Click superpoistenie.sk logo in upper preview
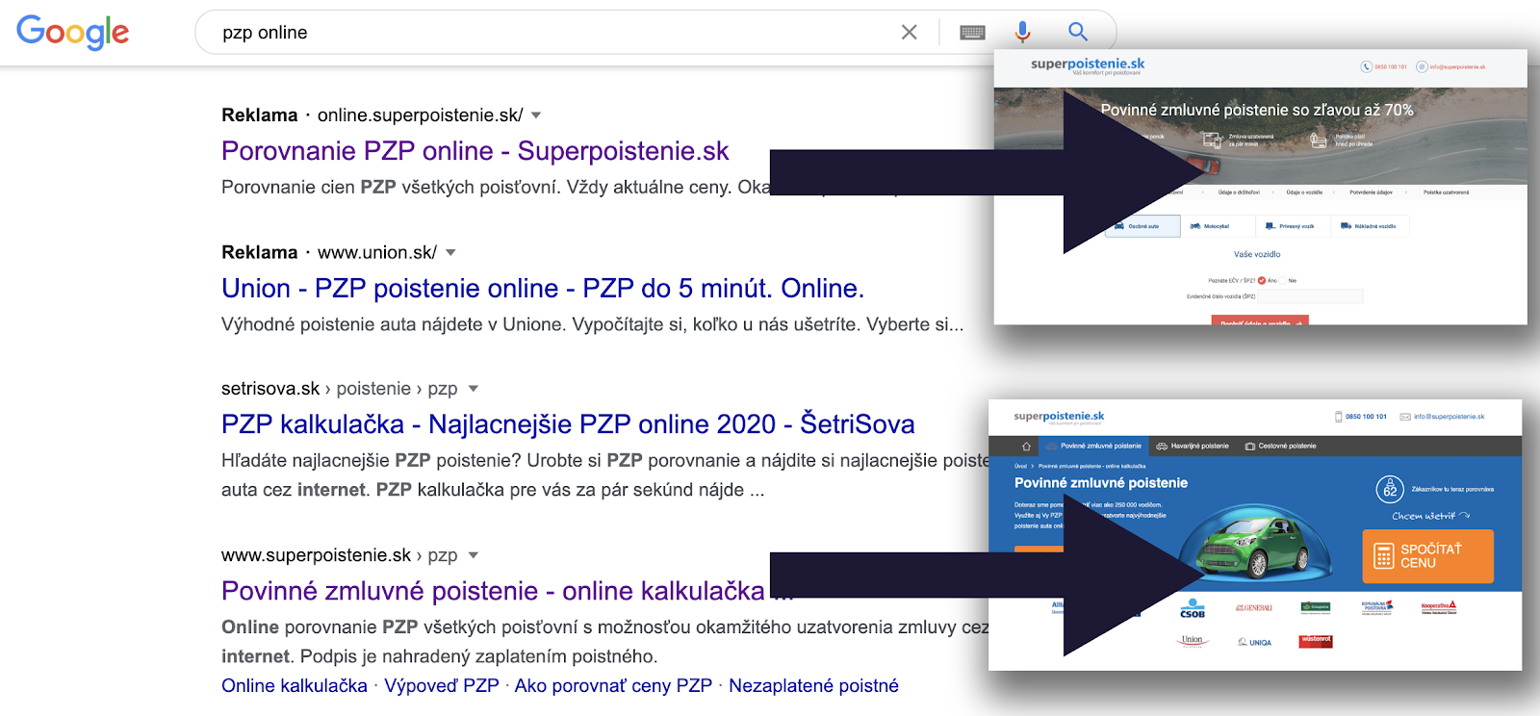 tap(1088, 65)
